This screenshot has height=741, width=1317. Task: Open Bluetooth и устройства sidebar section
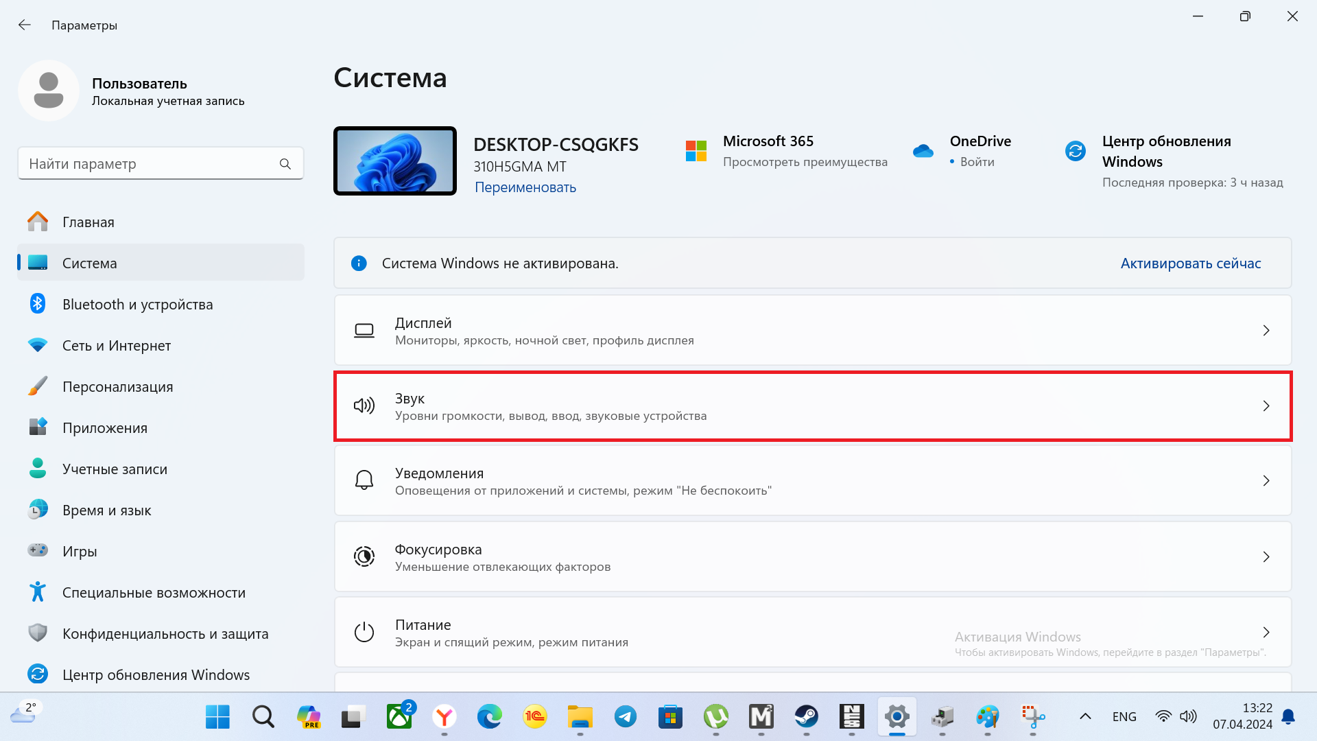coord(137,305)
